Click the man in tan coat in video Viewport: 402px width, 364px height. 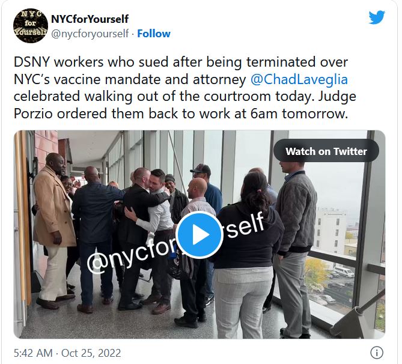point(54,231)
